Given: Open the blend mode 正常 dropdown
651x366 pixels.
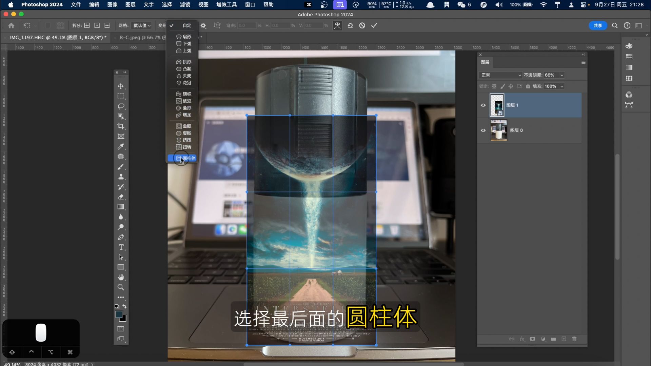Looking at the screenshot, I should [500, 75].
